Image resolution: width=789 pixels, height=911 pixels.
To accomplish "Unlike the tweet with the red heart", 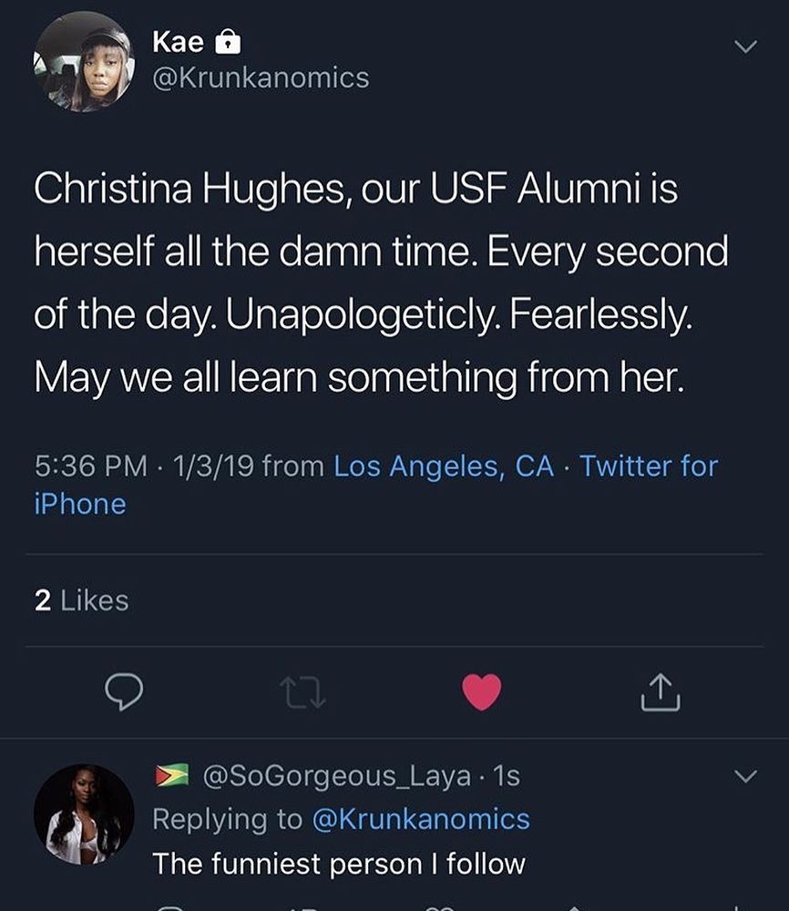I will (x=482, y=691).
